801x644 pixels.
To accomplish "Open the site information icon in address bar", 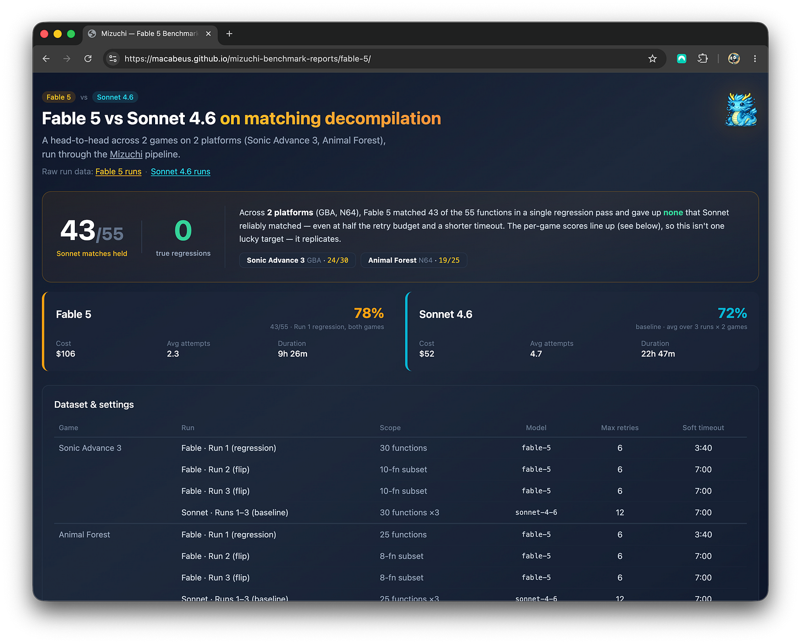I will [x=113, y=59].
